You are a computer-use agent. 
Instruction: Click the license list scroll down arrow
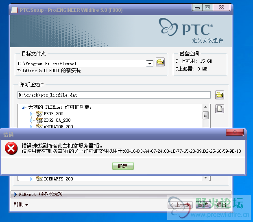coord(205,178)
